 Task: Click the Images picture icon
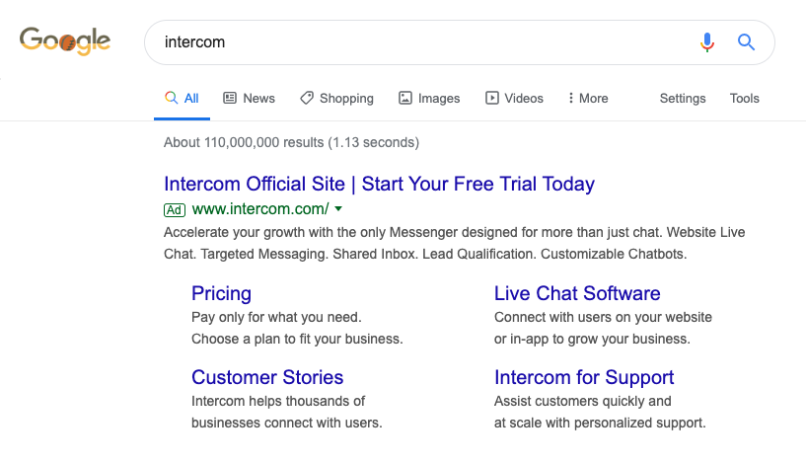[x=405, y=98]
